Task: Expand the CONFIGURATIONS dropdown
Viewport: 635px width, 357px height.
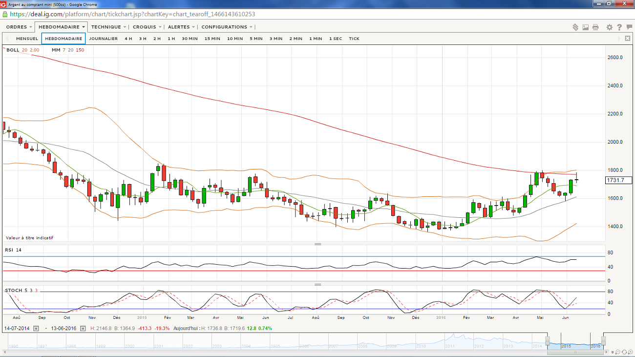Action: tap(227, 27)
